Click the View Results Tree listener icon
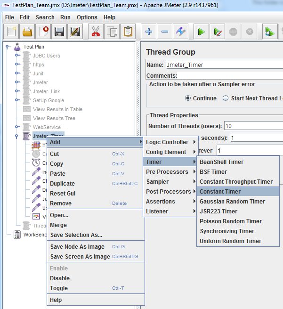The image size is (283, 309). click(26, 118)
